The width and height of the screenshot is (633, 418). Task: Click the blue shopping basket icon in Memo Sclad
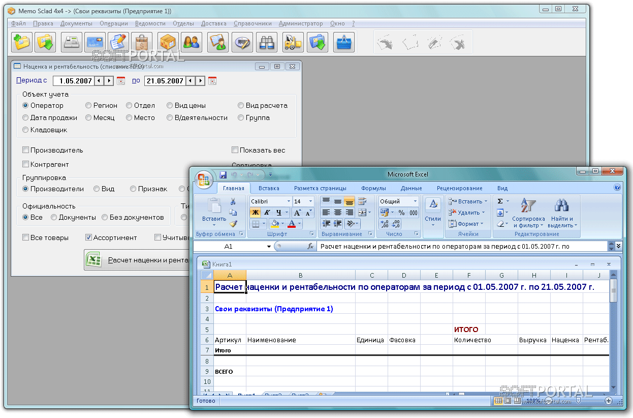click(343, 42)
